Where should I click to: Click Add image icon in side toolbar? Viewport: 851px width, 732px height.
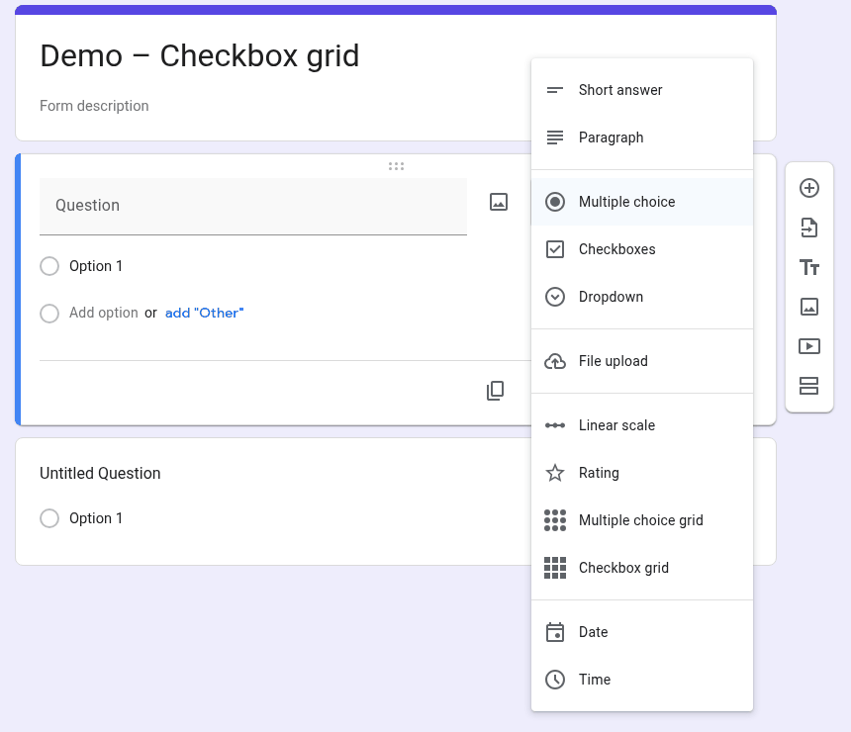(809, 307)
